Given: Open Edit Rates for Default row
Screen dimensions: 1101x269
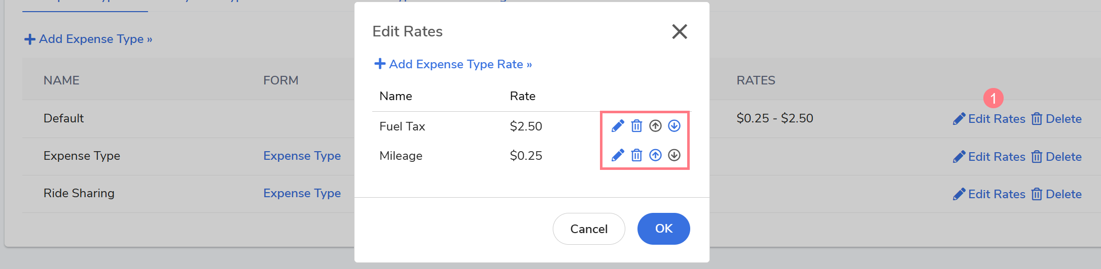Looking at the screenshot, I should coord(989,119).
